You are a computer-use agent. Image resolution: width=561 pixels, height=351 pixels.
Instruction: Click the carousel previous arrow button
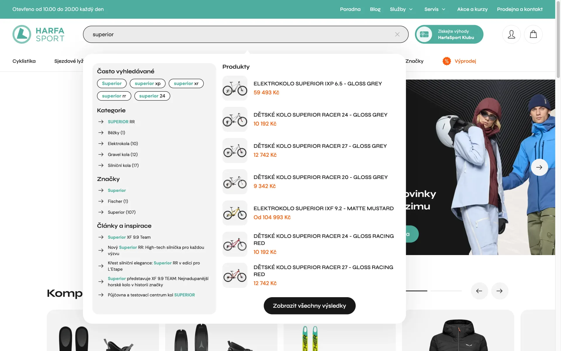point(479,291)
